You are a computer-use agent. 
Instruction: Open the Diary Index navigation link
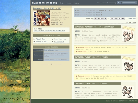tap(73, 3)
